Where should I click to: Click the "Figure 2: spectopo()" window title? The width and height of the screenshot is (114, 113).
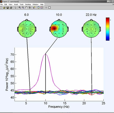pyautogui.click(x=11, y=1)
